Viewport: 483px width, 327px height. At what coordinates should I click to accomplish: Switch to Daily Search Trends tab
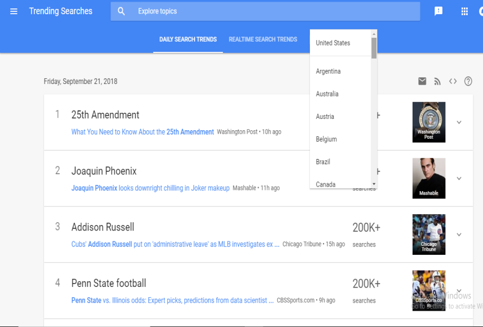pos(188,39)
